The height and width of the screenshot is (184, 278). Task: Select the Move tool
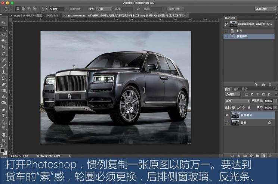[x=3, y=22]
